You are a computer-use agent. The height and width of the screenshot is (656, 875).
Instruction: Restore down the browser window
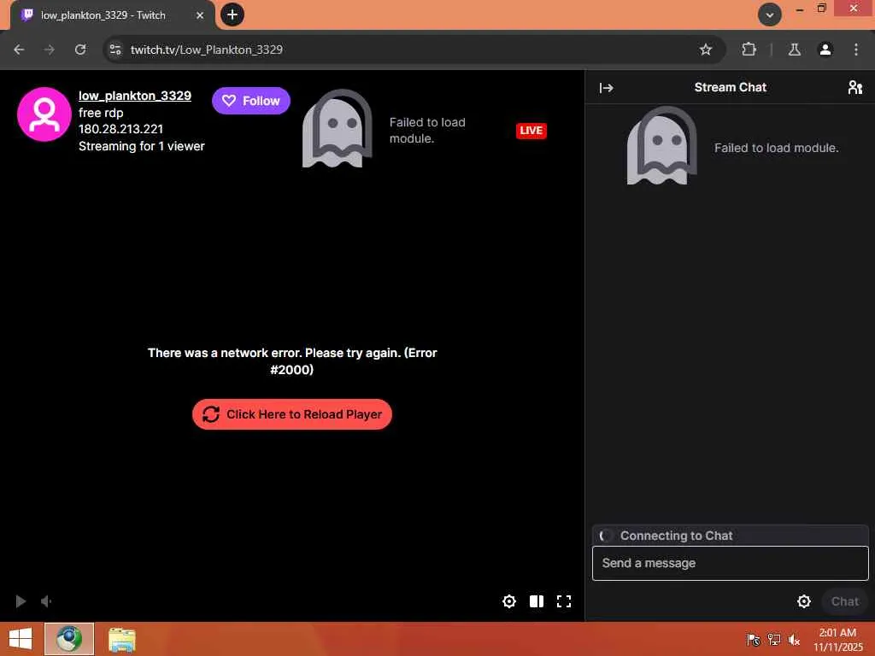[821, 9]
